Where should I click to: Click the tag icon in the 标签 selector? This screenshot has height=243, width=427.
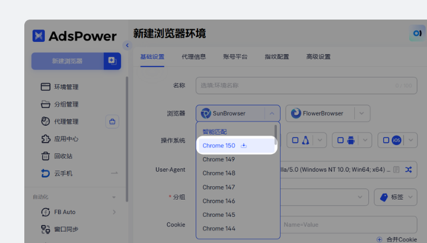[384, 197]
